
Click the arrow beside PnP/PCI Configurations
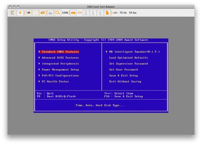coord(39,76)
